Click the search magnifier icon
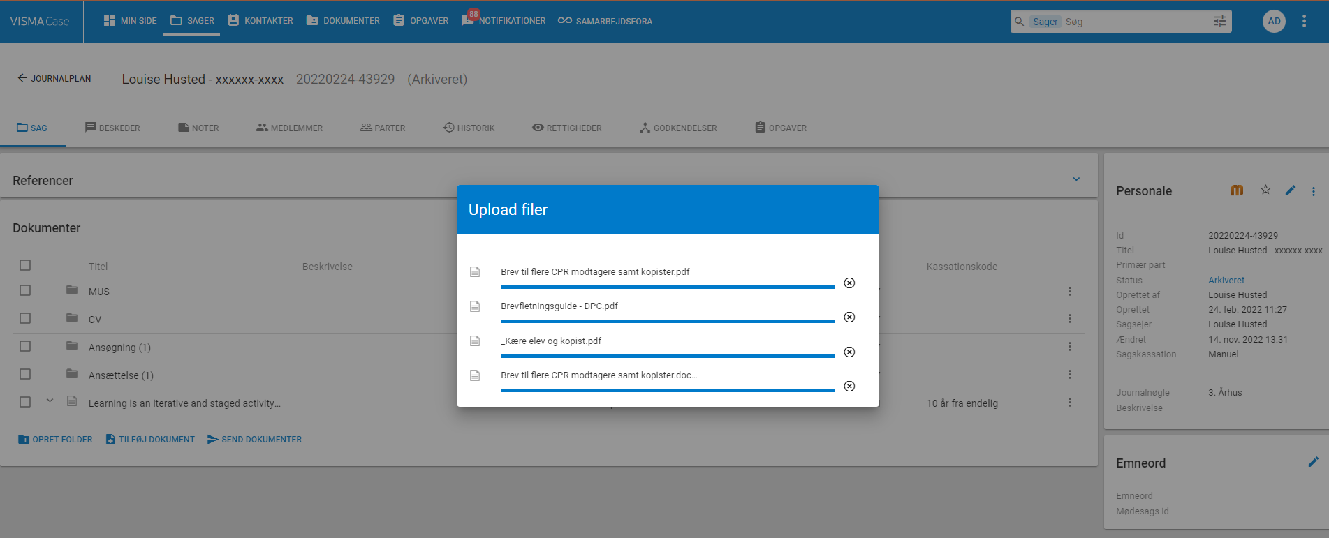Screen dimensions: 1329x538 pyautogui.click(x=1020, y=22)
